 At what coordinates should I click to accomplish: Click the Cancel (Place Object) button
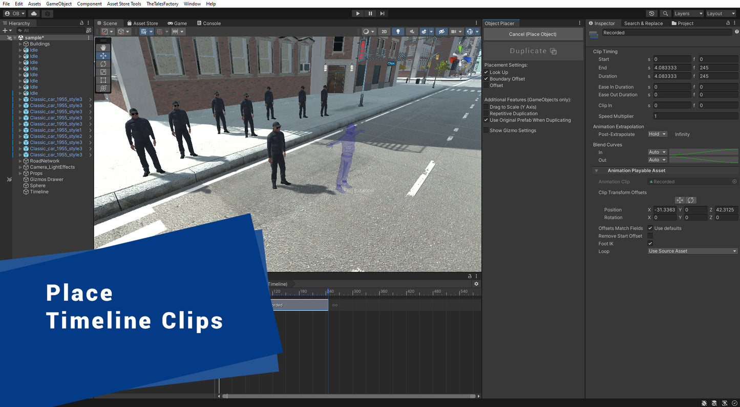click(533, 34)
